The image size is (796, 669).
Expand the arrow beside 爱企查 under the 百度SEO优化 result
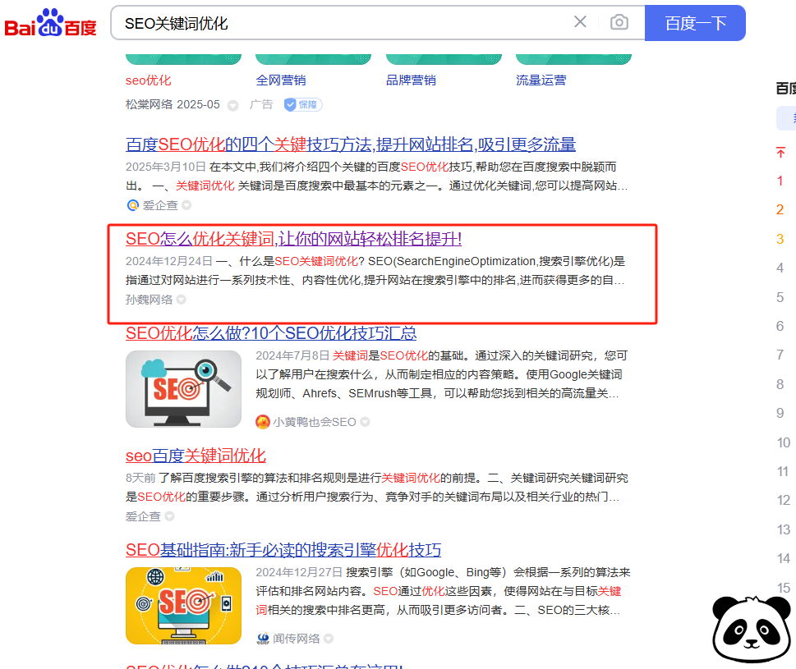(186, 205)
